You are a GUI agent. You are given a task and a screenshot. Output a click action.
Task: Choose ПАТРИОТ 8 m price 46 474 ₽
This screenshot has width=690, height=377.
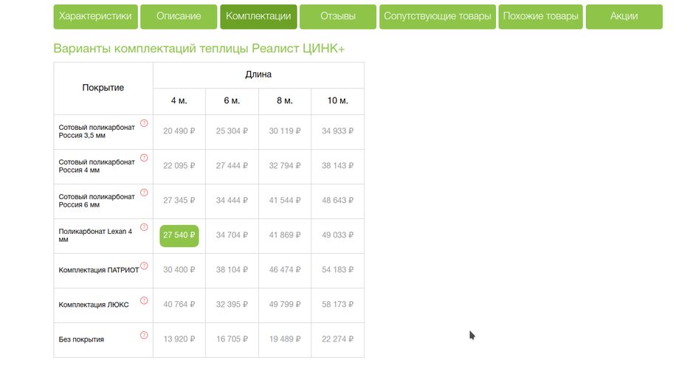click(x=284, y=270)
